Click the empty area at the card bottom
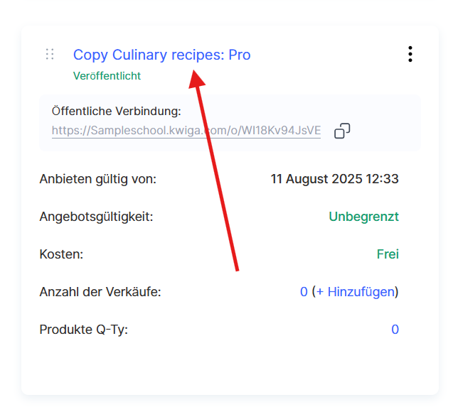 pos(228,369)
